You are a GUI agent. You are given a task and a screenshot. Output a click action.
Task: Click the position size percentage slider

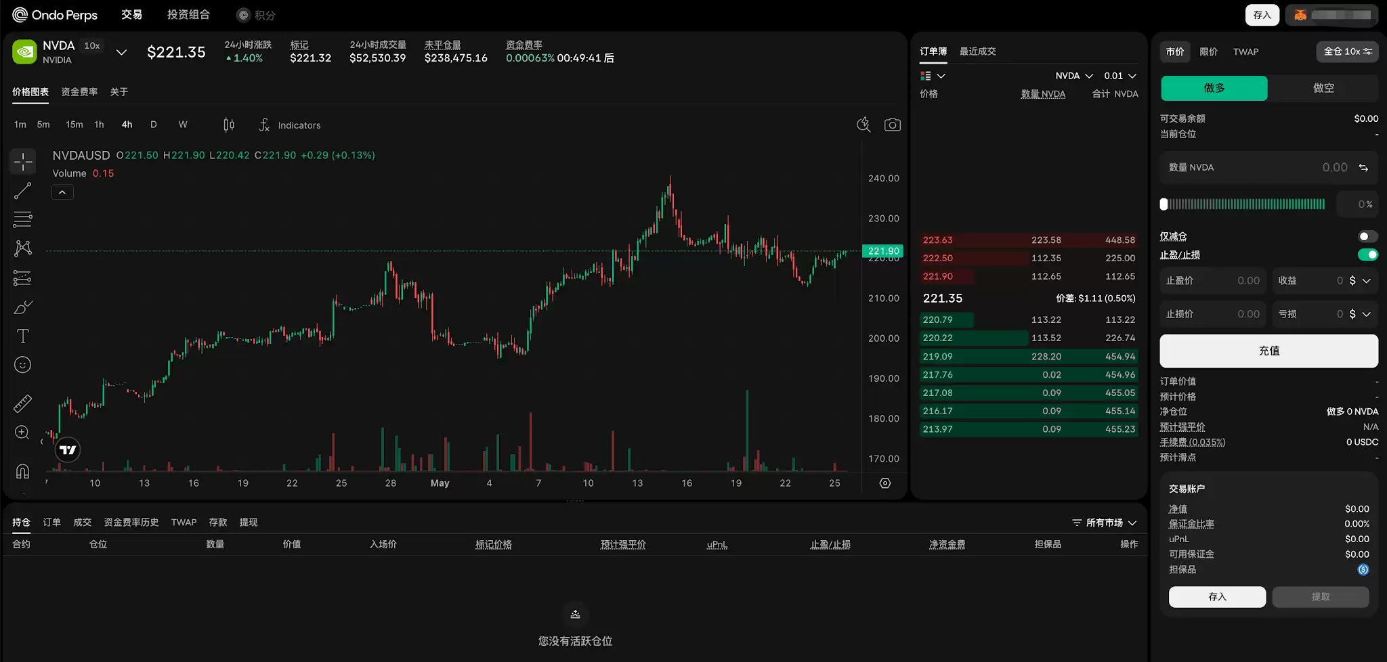1243,204
